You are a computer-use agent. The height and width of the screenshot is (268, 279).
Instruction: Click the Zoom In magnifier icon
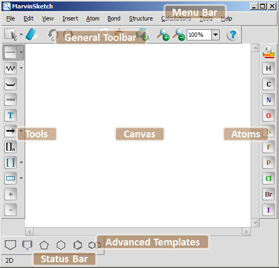163,35
